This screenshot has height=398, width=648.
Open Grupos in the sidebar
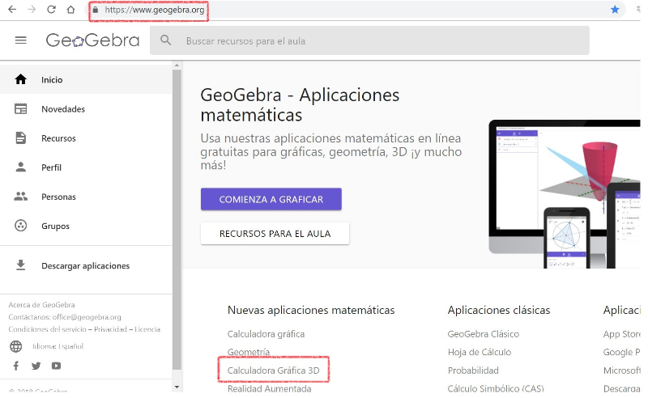[86, 226]
